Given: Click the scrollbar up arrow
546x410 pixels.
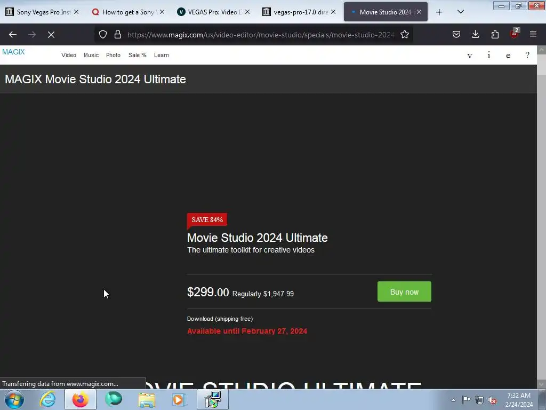Looking at the screenshot, I should click(x=542, y=50).
